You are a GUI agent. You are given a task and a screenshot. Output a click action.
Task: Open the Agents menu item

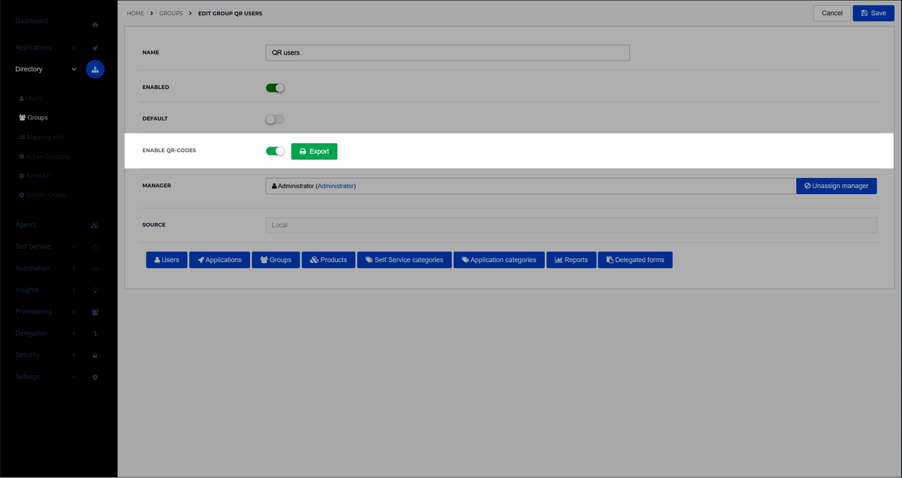(x=25, y=225)
